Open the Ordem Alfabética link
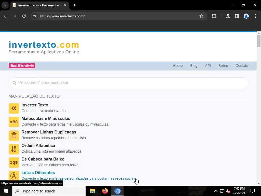This screenshot has width=261, height=196. (38, 145)
